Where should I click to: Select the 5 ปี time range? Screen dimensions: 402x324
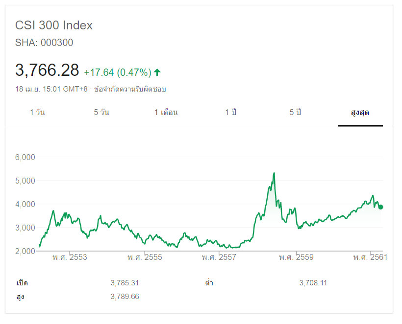coord(295,113)
